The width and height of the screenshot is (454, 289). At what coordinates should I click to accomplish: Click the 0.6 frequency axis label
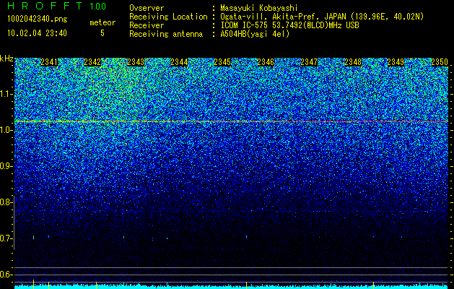coord(5,275)
